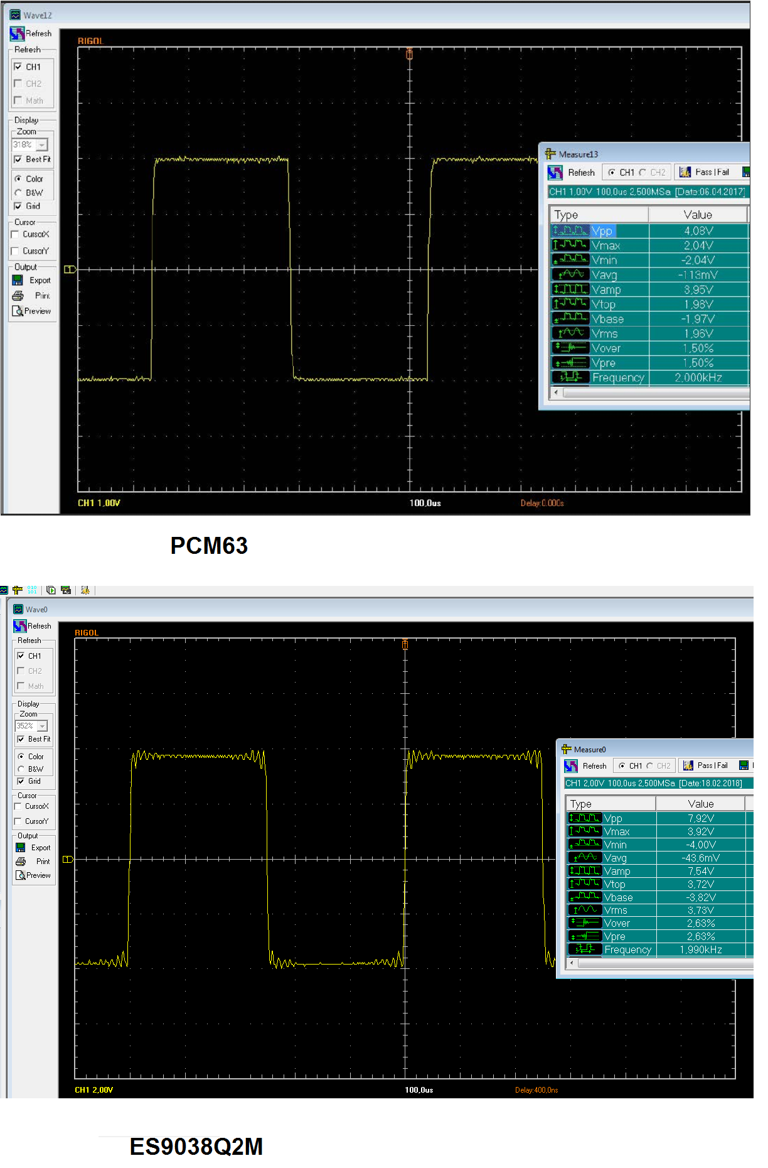Screen dimensions: 768x1168
Task: Click the Export icon in Wave0 window
Action: [x=21, y=847]
